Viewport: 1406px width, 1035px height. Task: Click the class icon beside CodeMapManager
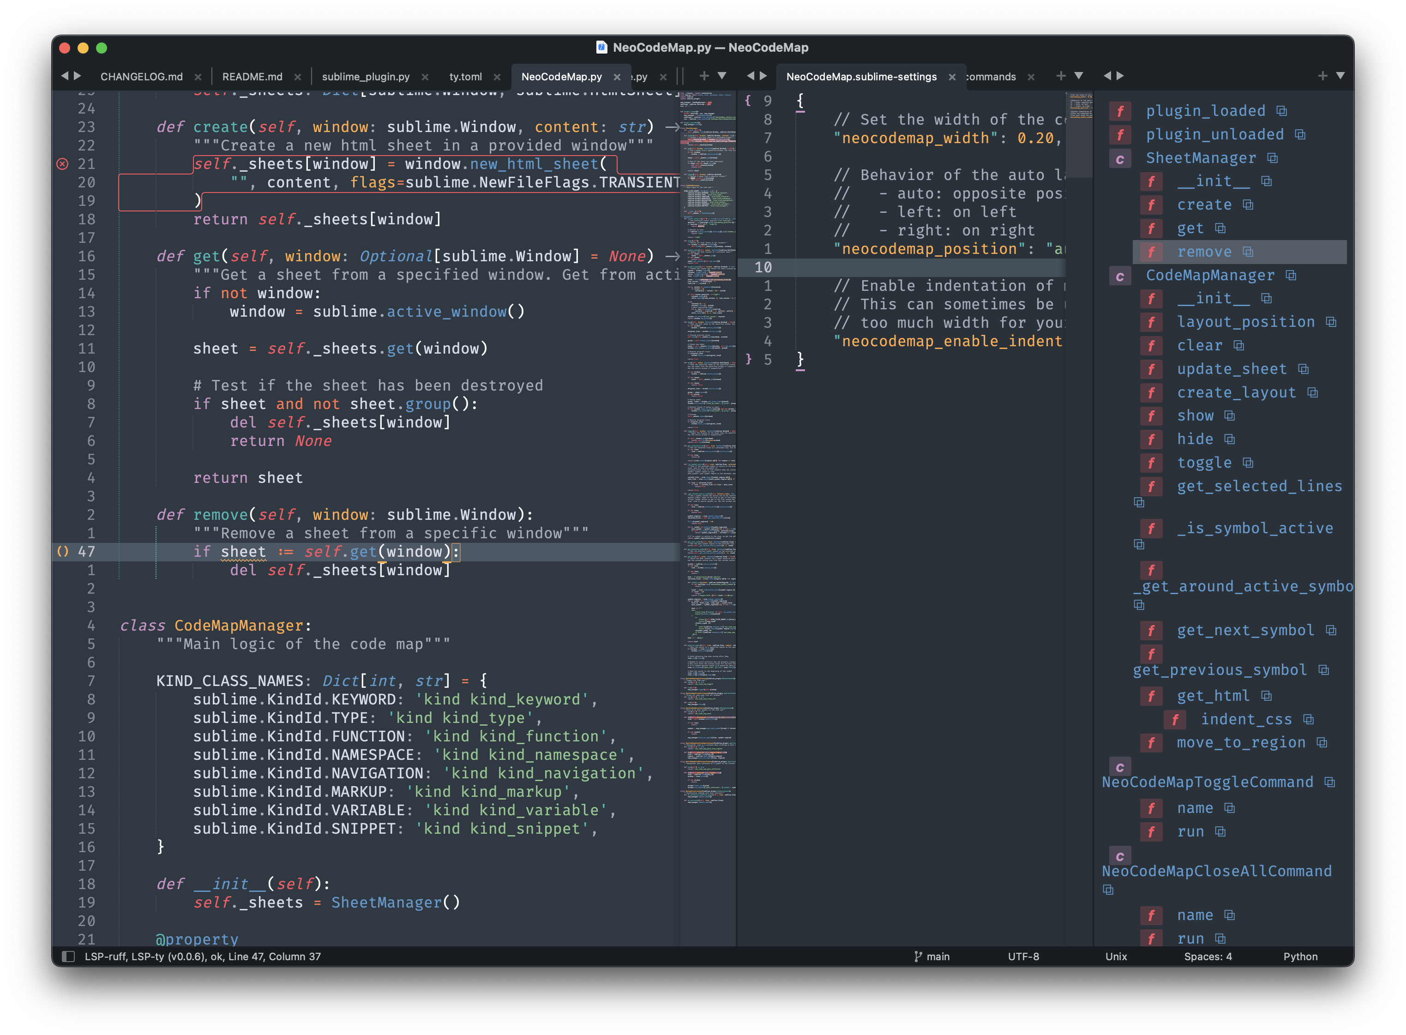pos(1120,276)
